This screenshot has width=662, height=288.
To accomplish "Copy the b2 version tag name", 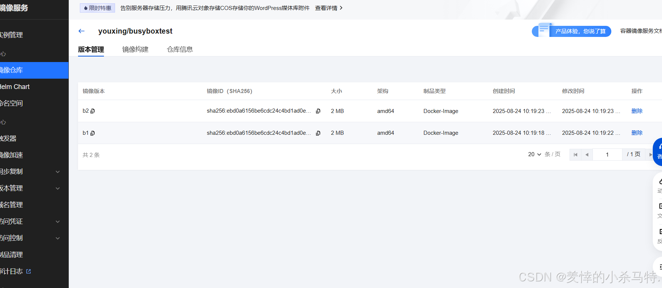I will coord(93,111).
